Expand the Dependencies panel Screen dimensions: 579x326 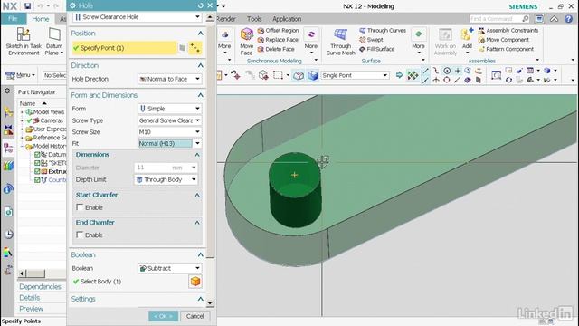tap(40, 286)
